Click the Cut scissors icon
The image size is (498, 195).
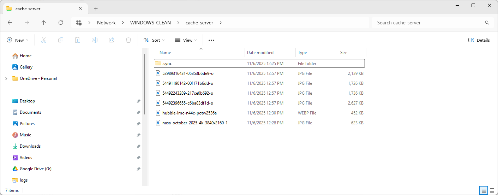point(44,40)
